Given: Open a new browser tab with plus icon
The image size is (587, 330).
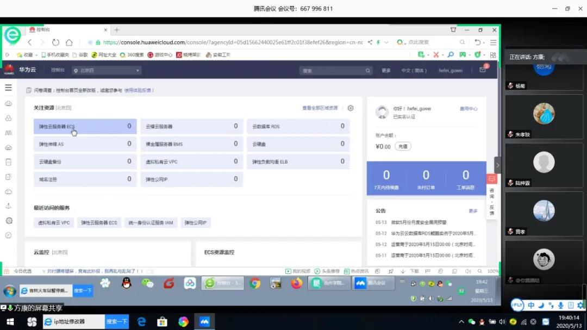Looking at the screenshot, I should 117,29.
